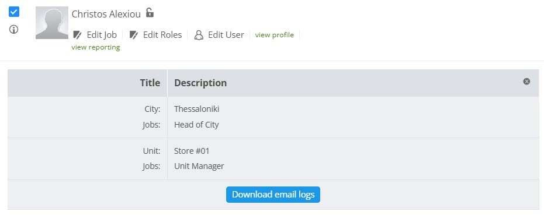
Task: Click the Description column header
Action: point(200,83)
